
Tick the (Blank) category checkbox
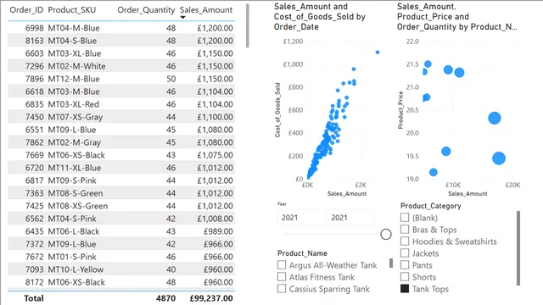(x=405, y=218)
